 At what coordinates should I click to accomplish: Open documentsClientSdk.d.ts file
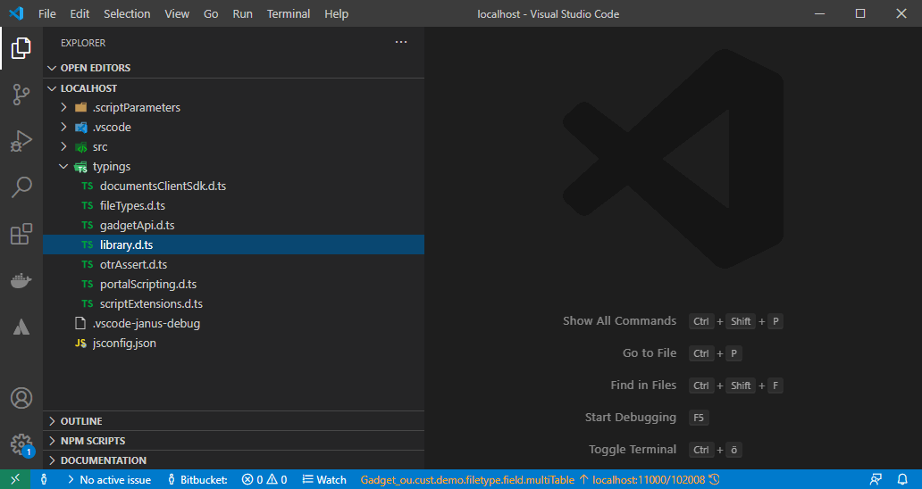pos(233,186)
